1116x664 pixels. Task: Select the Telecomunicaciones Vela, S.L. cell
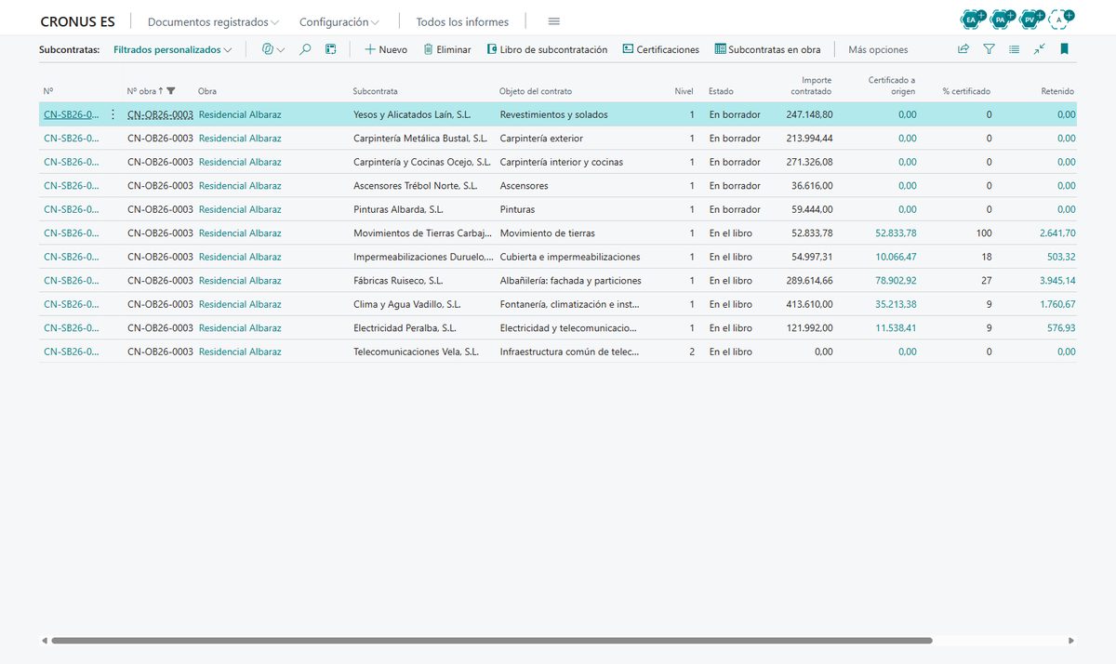pos(416,352)
